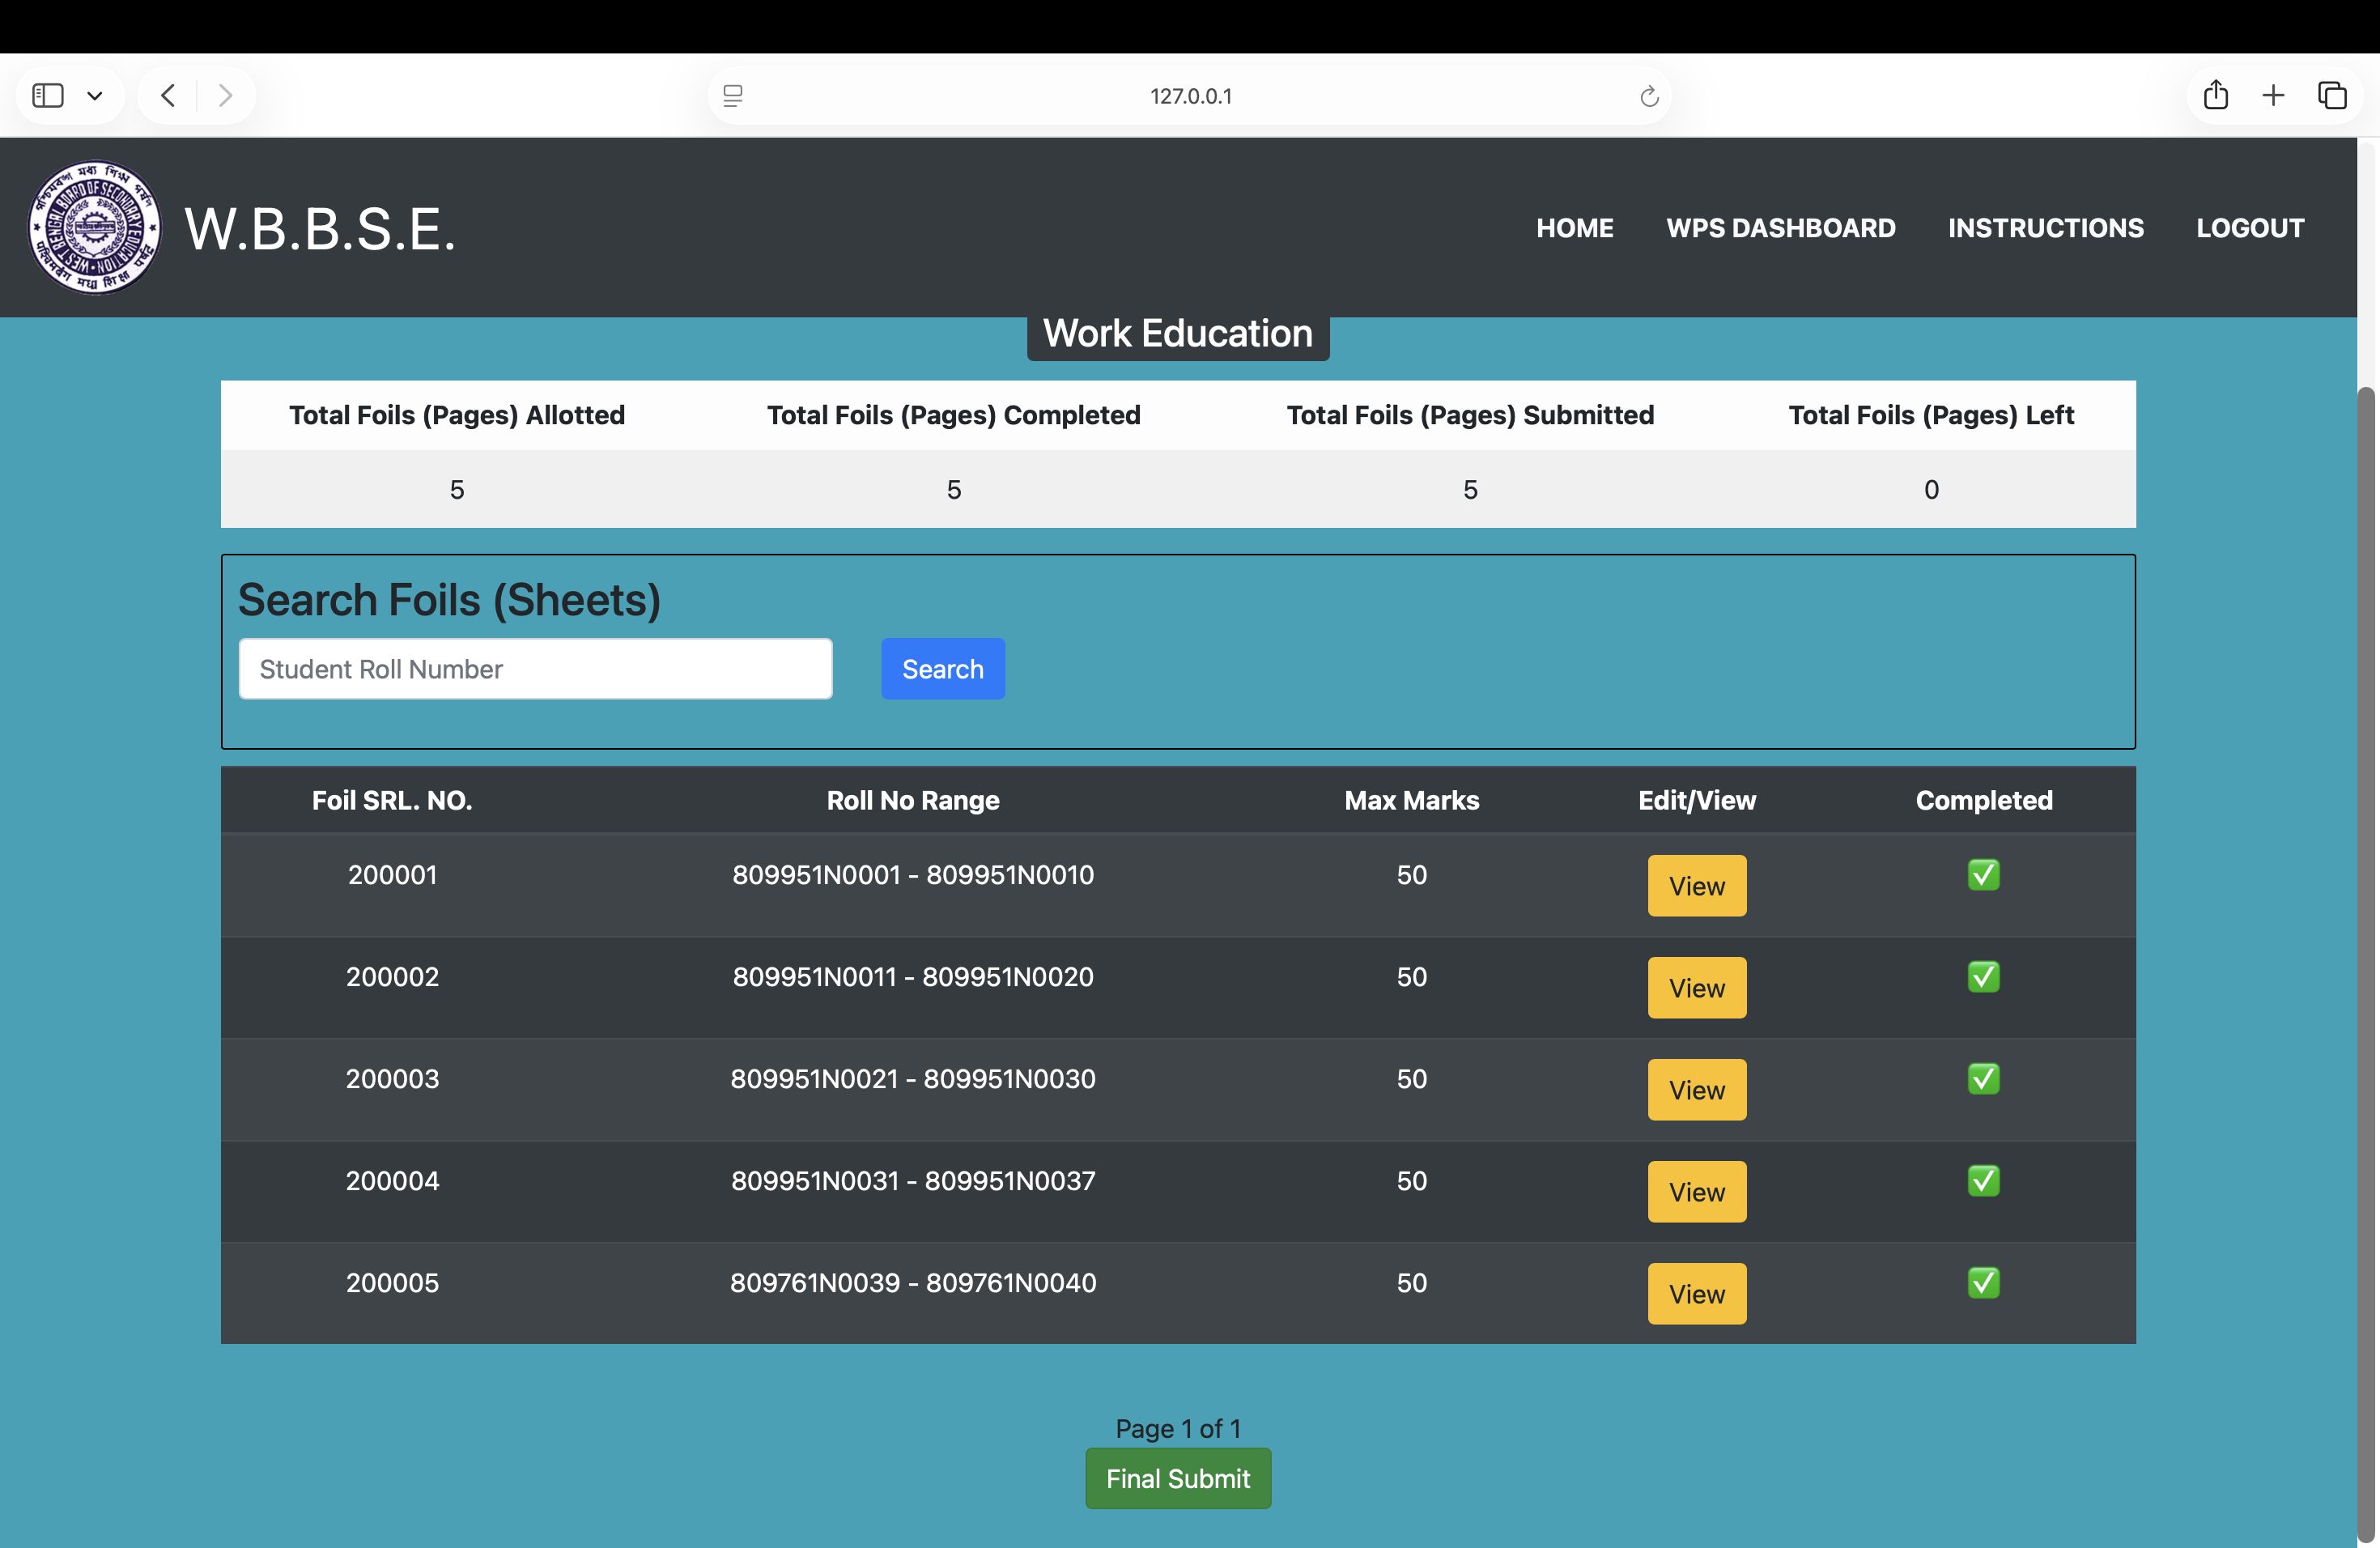Viewport: 2380px width, 1548px height.
Task: Click completed checkmark for foil 200005
Action: coord(1983,1283)
